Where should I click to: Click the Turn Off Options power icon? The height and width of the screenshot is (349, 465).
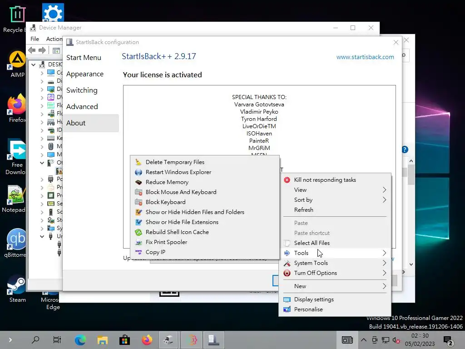[287, 273]
